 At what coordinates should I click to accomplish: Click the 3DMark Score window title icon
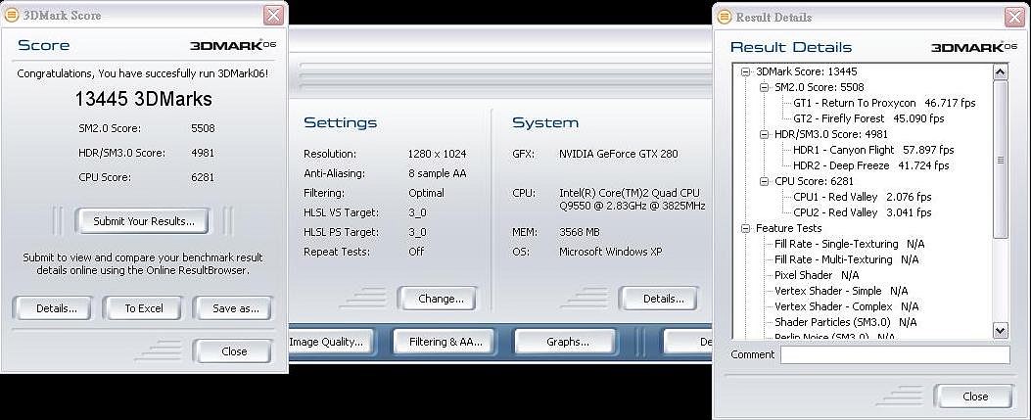click(12, 15)
